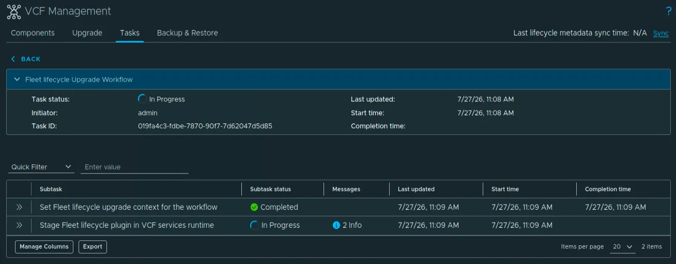Expand the Stage Fleet lifecycle plugin row

click(19, 225)
